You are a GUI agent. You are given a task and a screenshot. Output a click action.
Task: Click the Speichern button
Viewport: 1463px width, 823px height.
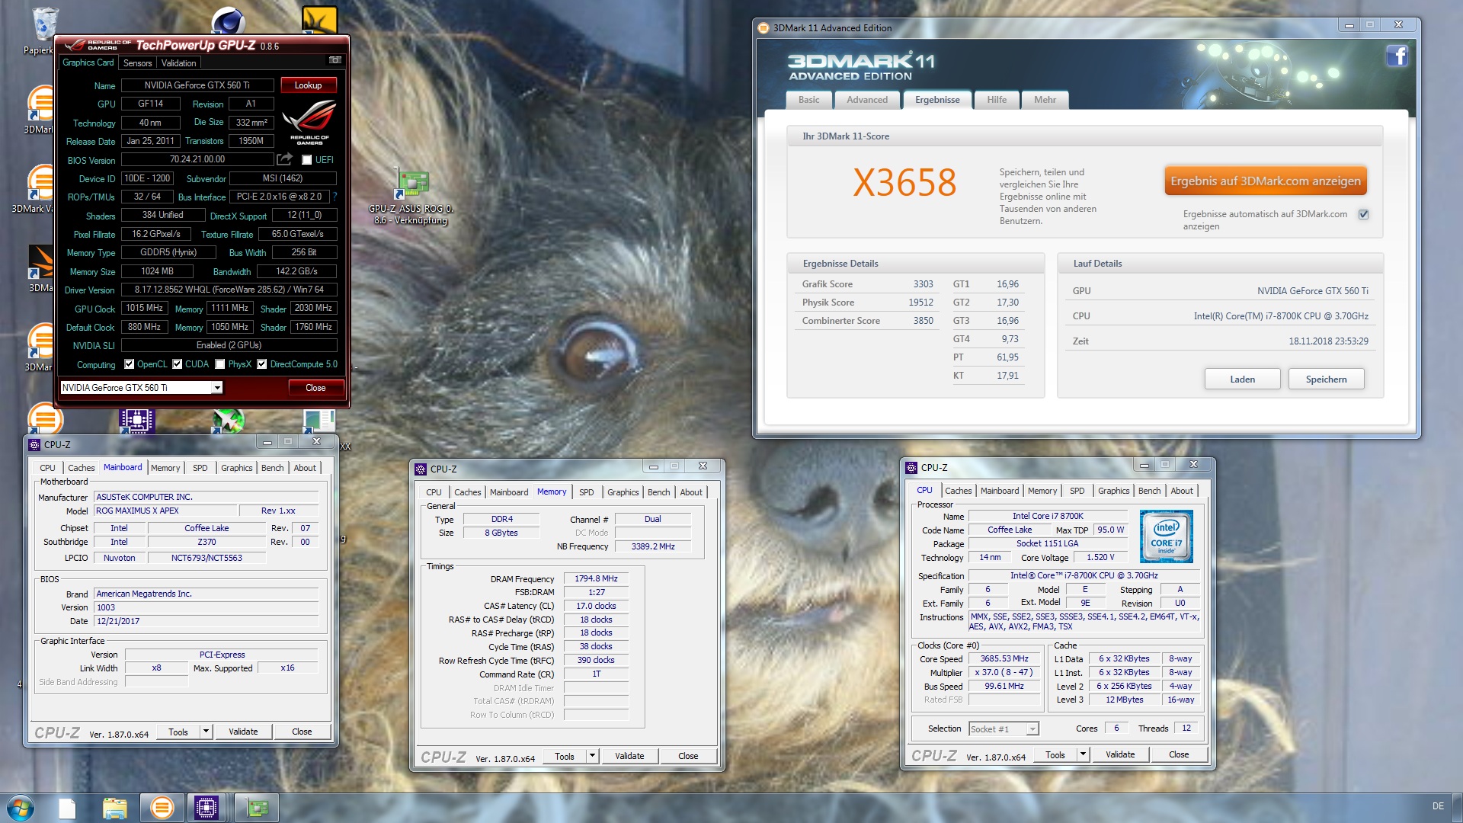[1326, 379]
